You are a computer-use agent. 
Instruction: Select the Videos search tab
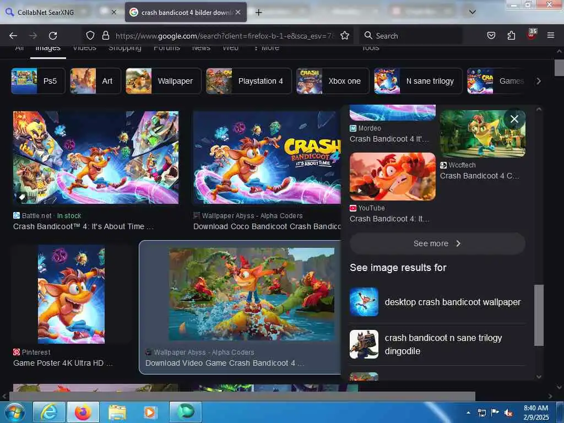(84, 48)
